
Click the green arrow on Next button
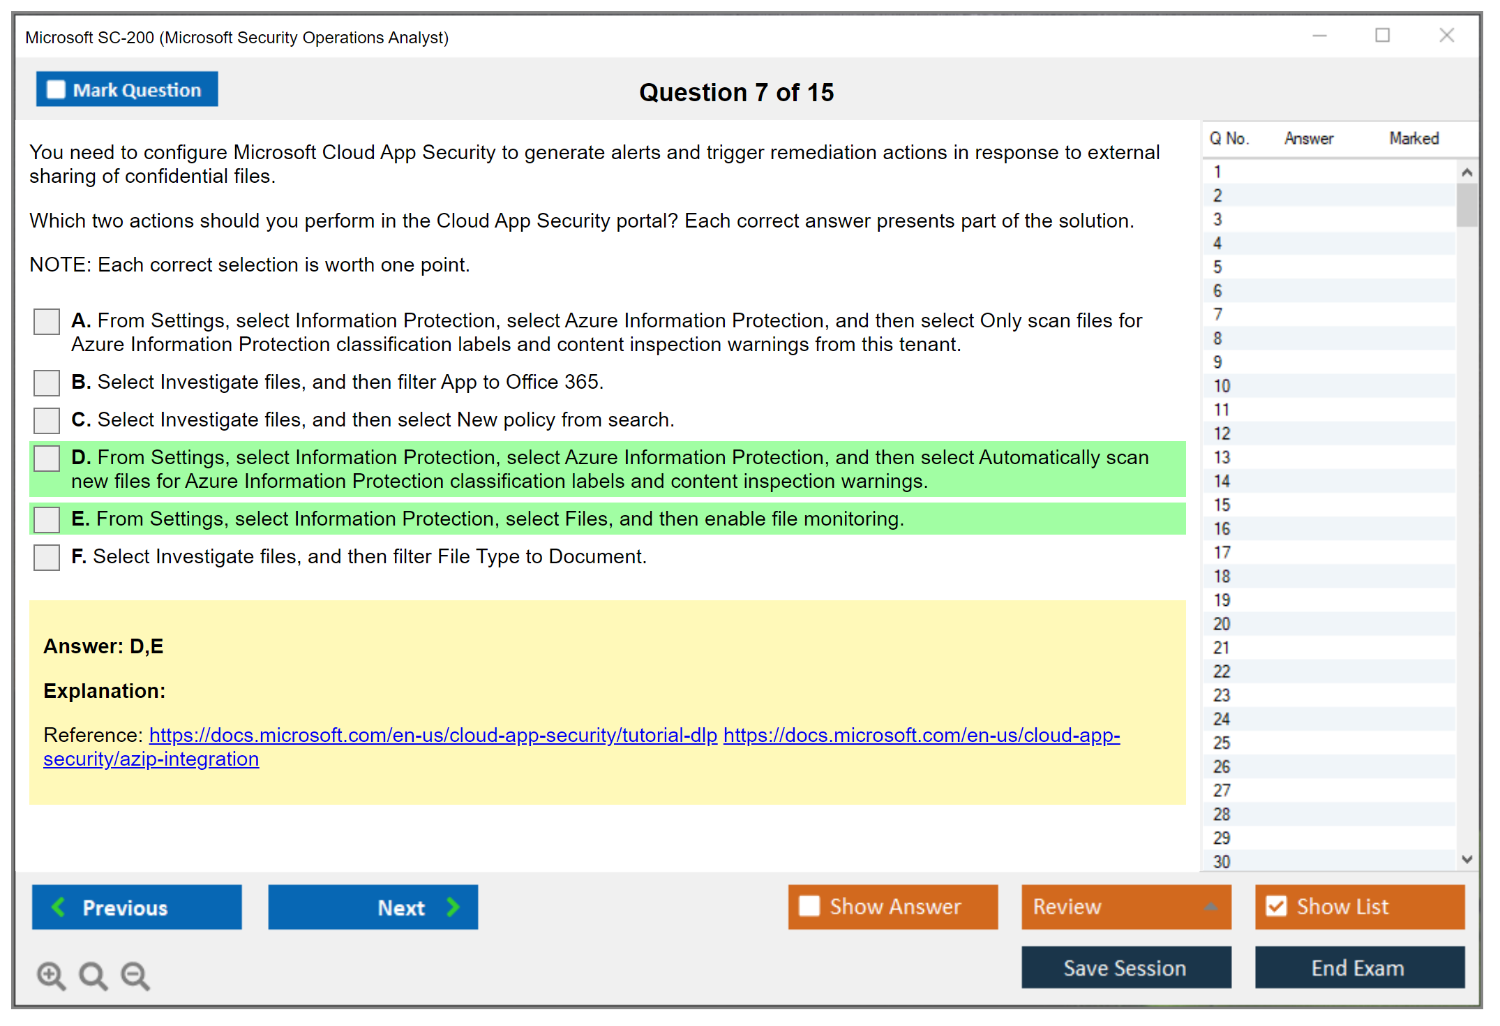[453, 907]
